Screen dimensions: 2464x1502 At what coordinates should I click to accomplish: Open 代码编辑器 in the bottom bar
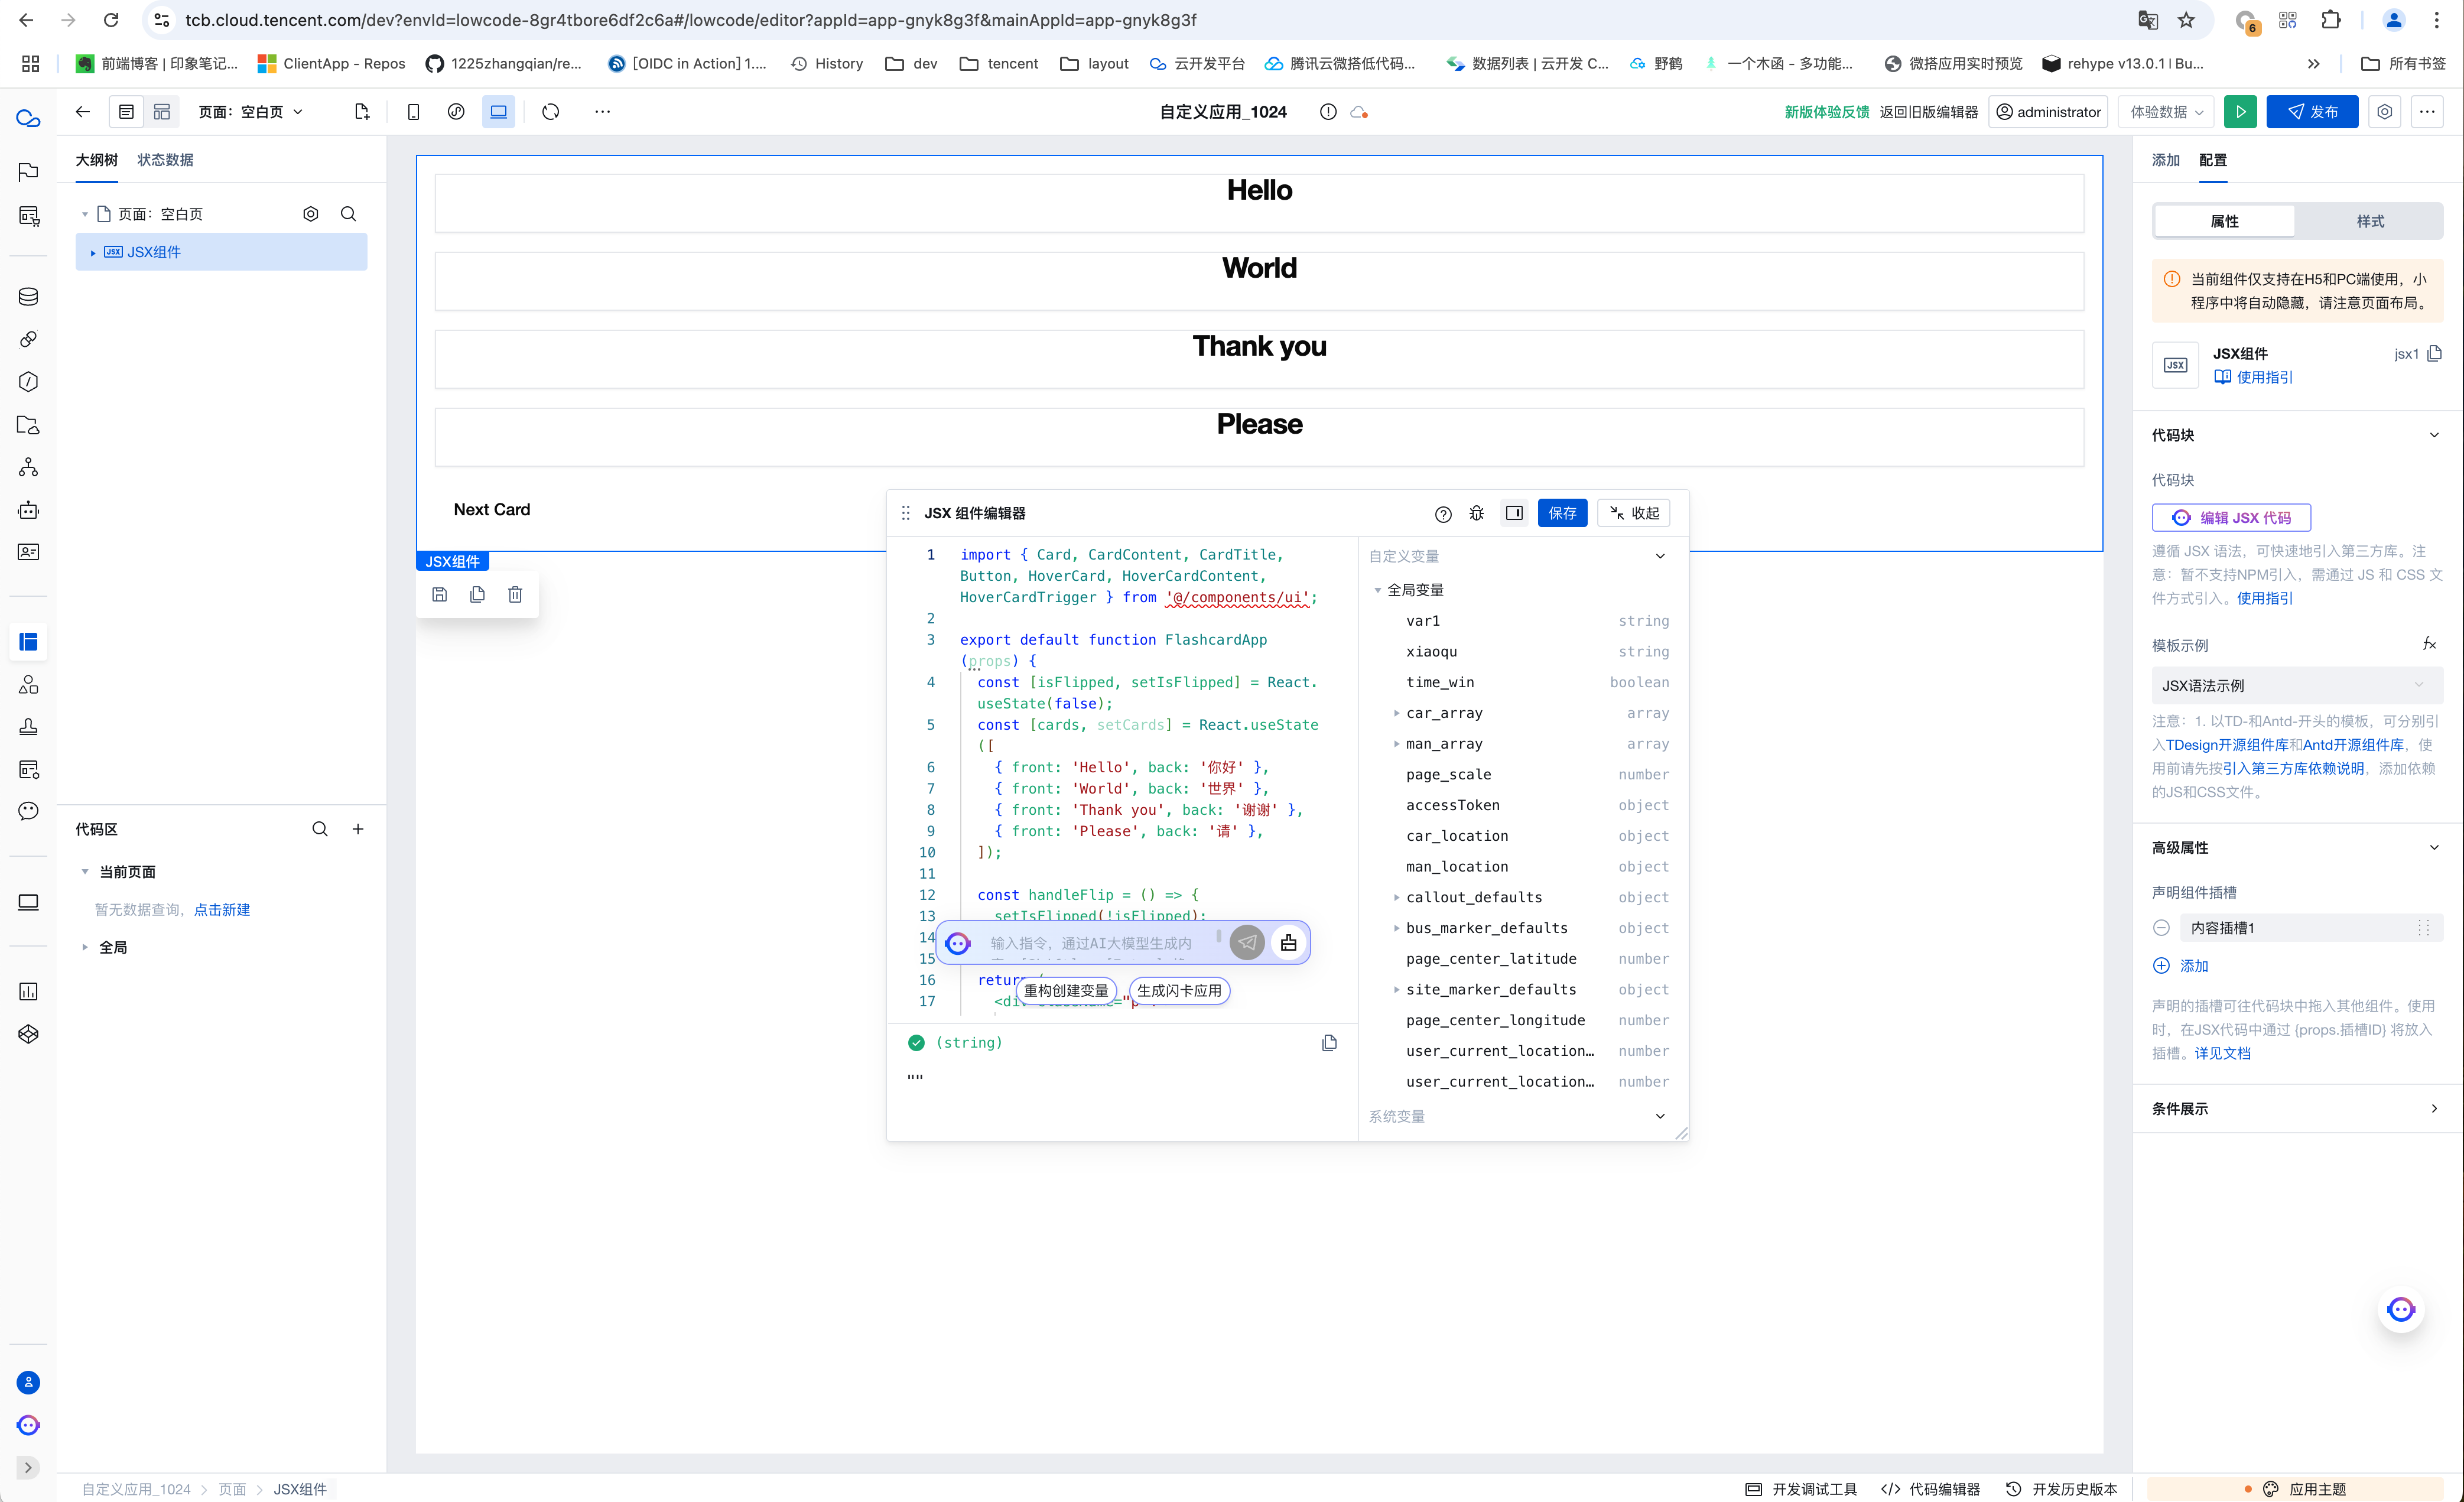point(1931,1489)
